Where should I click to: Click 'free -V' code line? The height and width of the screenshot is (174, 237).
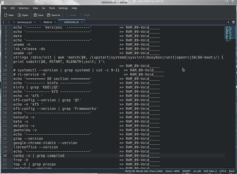[x=21, y=160]
